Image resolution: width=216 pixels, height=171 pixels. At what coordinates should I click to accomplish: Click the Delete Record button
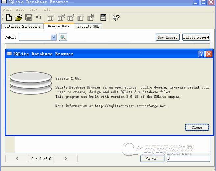[196, 37]
